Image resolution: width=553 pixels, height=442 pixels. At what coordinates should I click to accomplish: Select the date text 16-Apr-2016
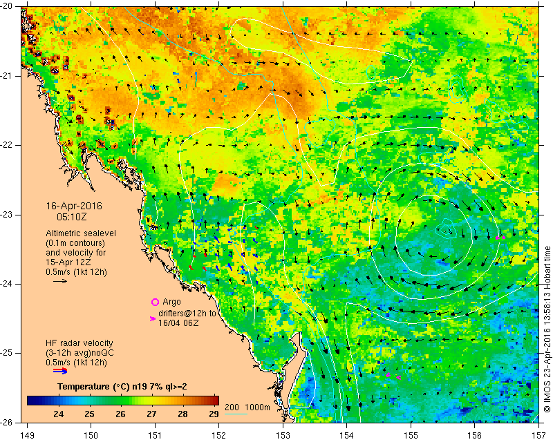(74, 206)
